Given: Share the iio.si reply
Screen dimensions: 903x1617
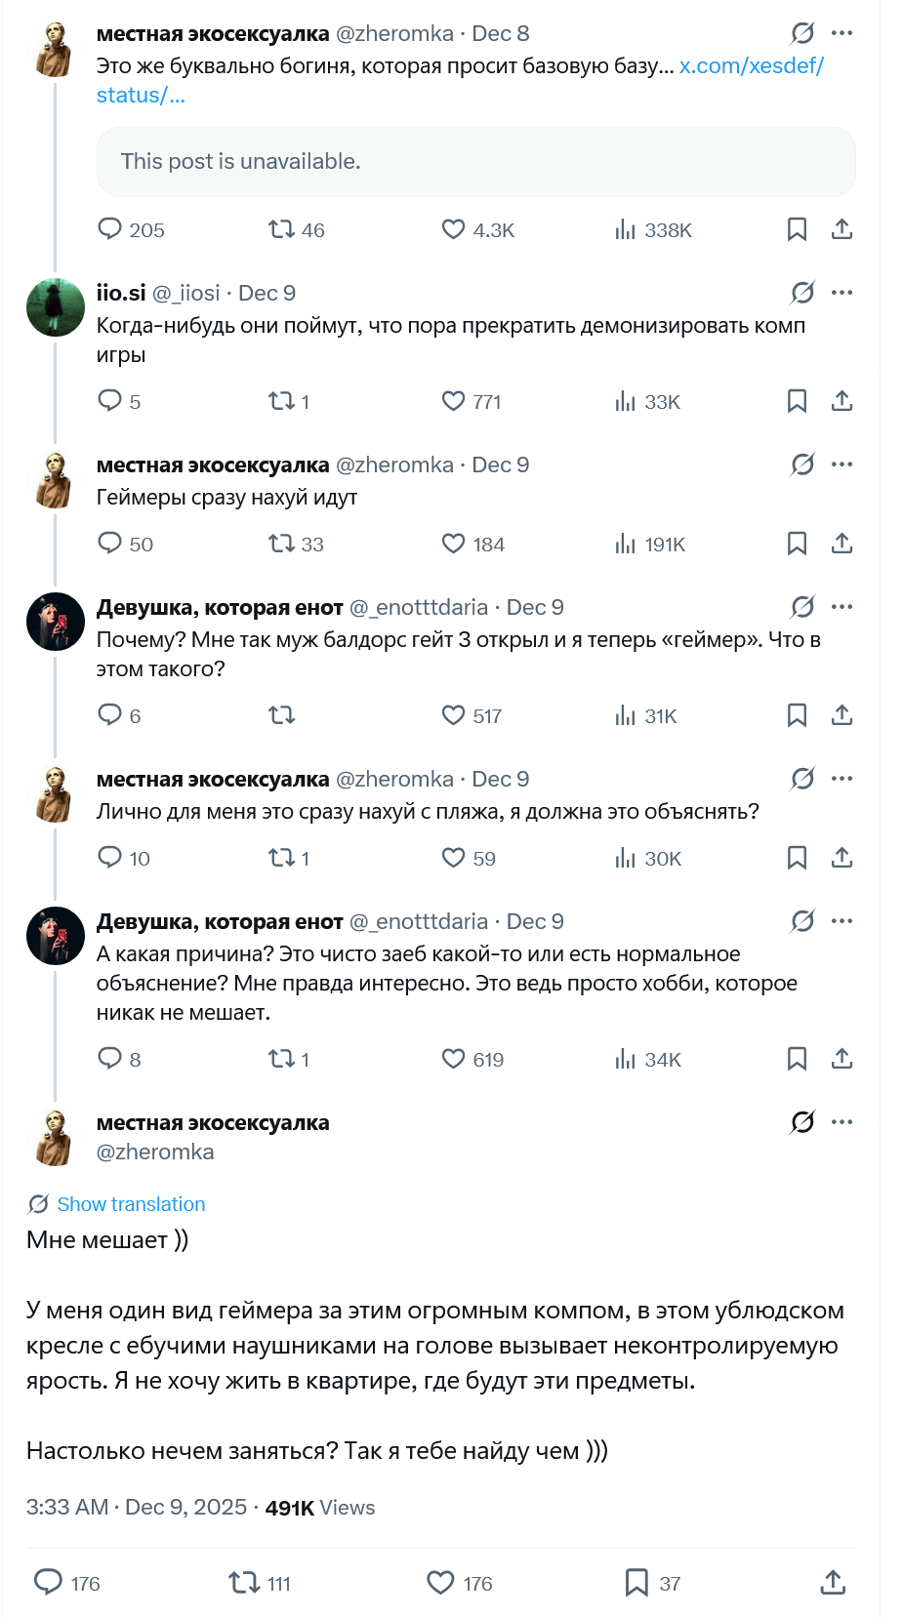Looking at the screenshot, I should pyautogui.click(x=841, y=401).
